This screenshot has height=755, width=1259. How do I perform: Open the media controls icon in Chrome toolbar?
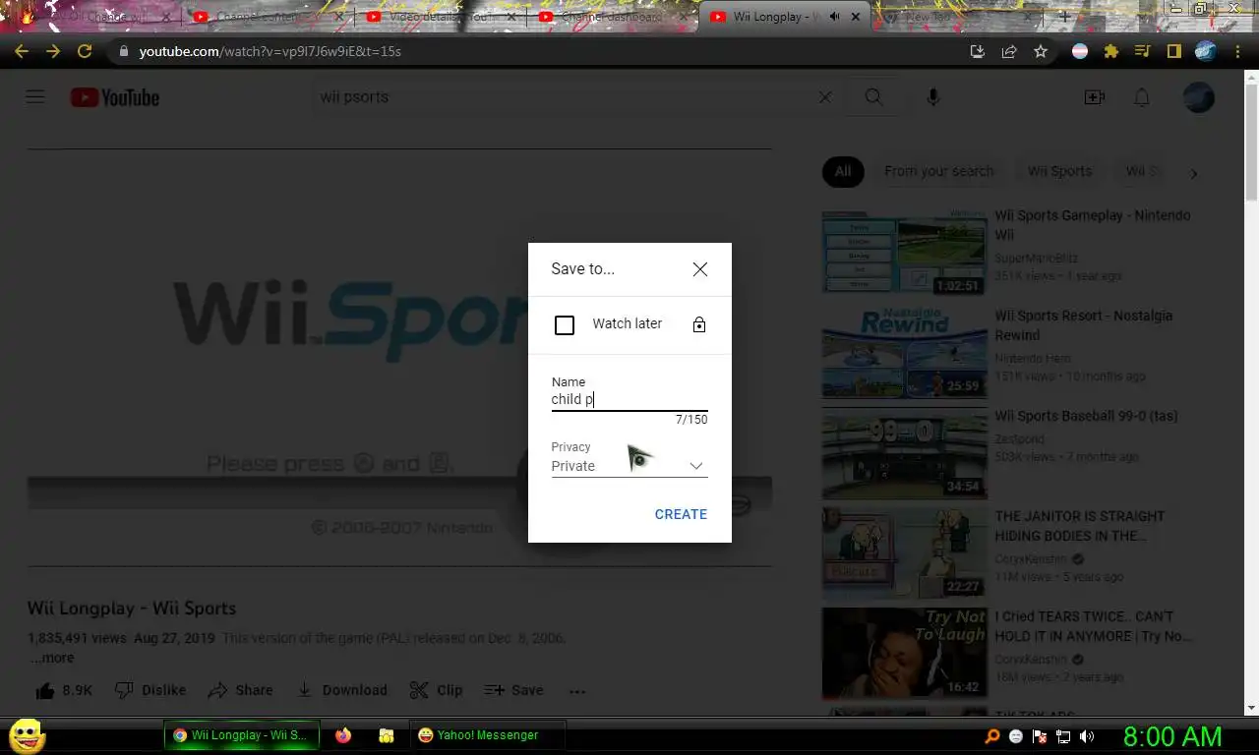click(x=1142, y=51)
